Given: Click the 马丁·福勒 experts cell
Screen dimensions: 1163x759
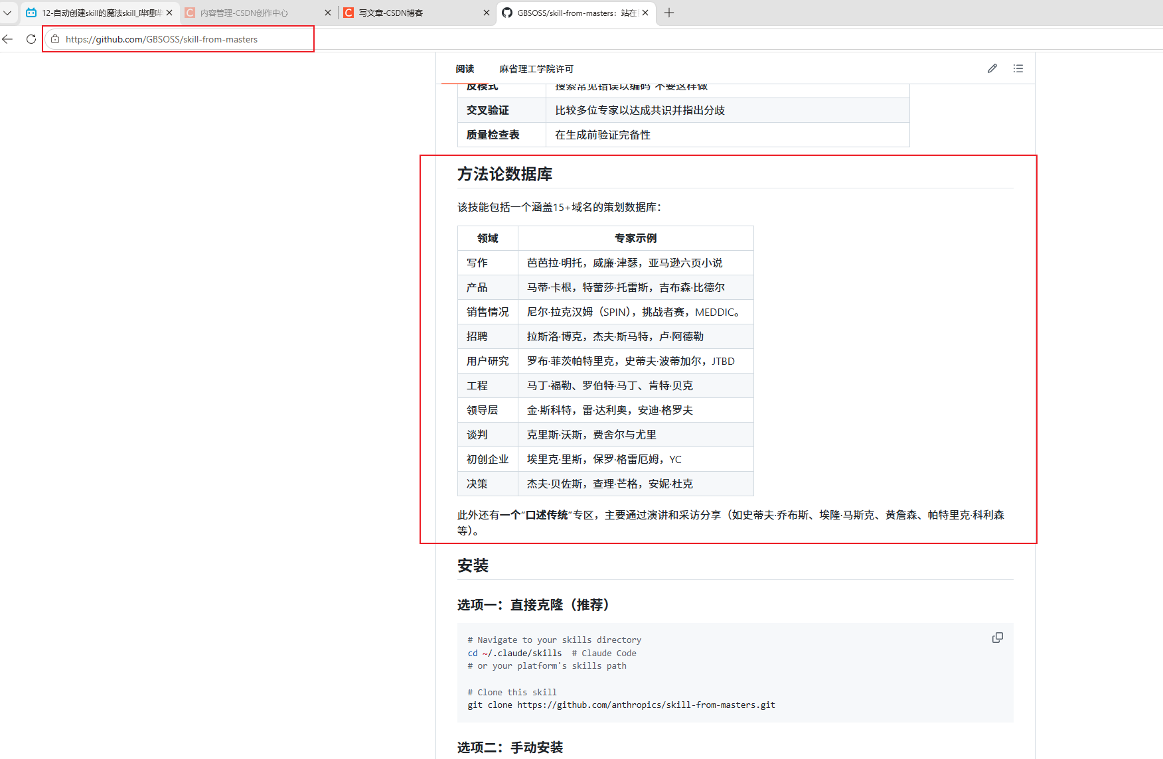Looking at the screenshot, I should [636, 385].
